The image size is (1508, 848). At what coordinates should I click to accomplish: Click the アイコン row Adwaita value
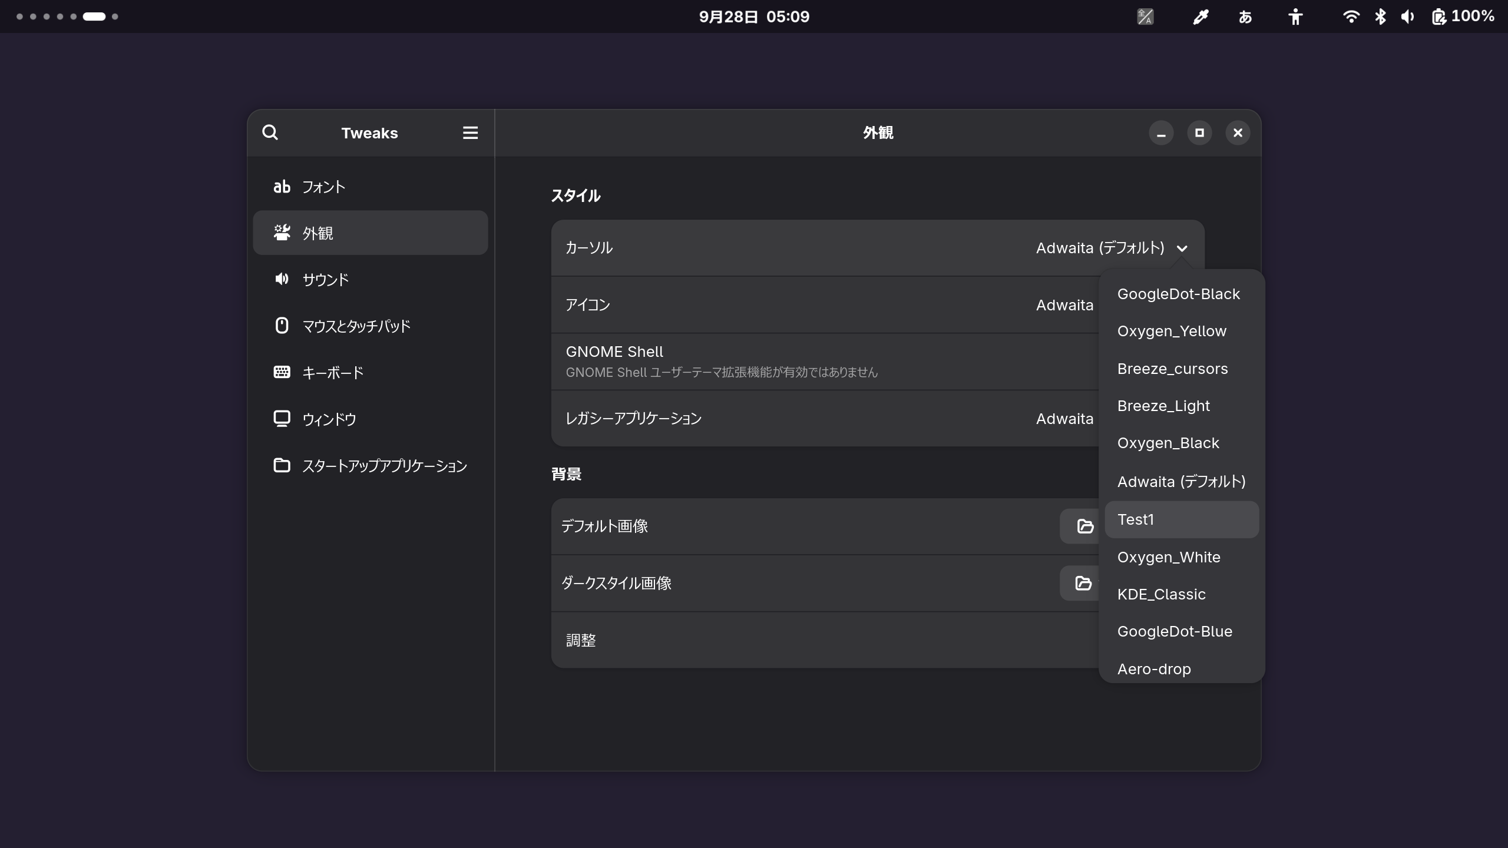pyautogui.click(x=1064, y=305)
